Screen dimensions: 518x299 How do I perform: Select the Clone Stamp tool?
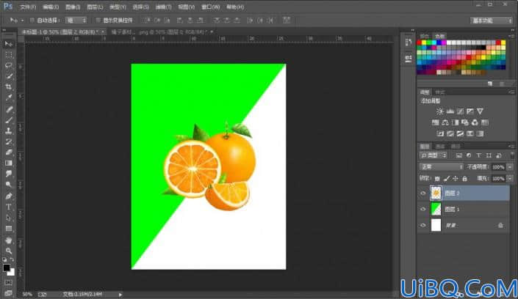(x=9, y=131)
